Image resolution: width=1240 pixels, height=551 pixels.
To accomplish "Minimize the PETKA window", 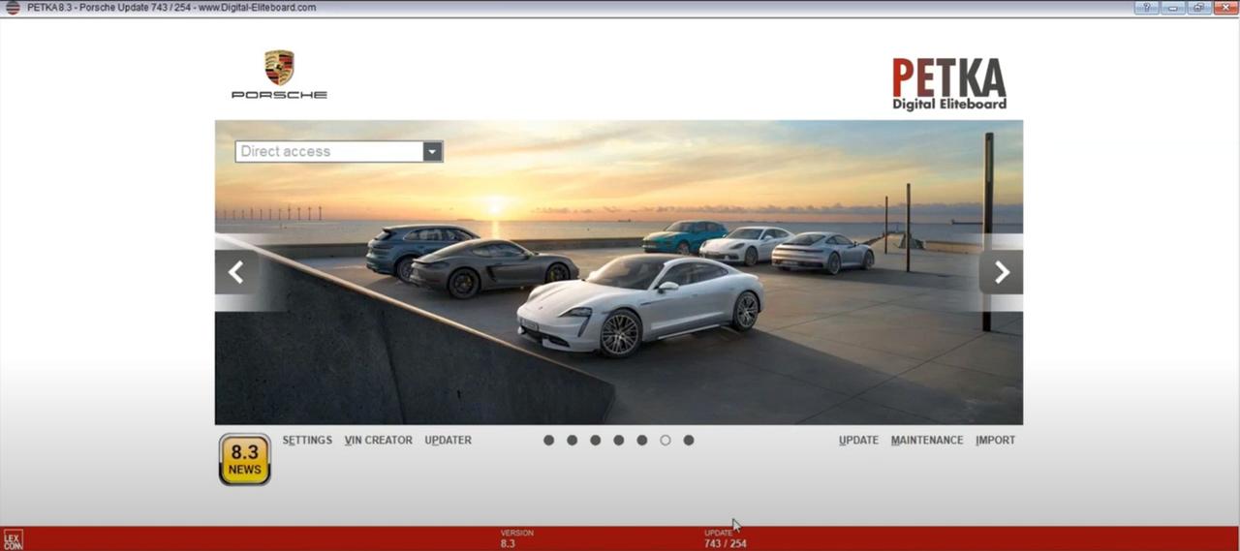I will coord(1173,8).
